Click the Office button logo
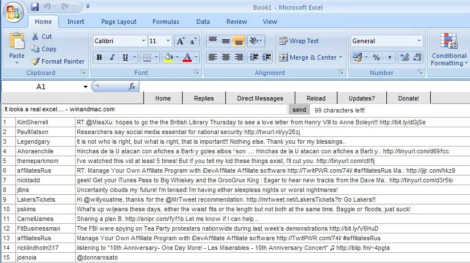Image resolution: width=470 pixels, height=263 pixels. click(13, 12)
